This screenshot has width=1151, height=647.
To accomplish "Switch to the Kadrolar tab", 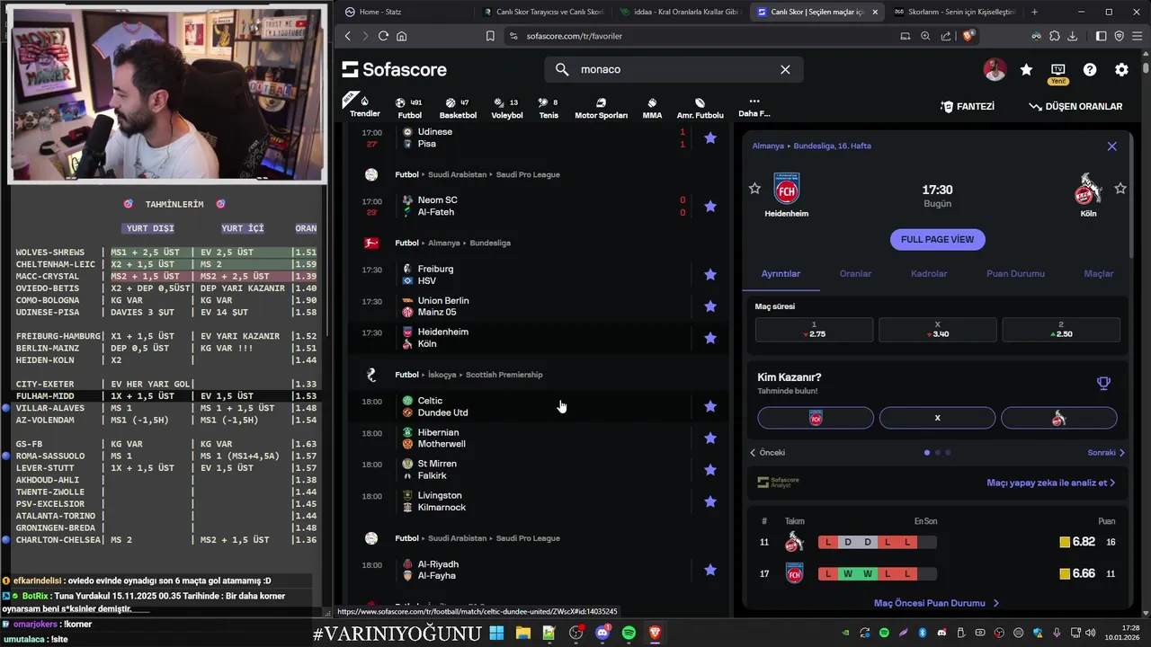I will [x=929, y=273].
